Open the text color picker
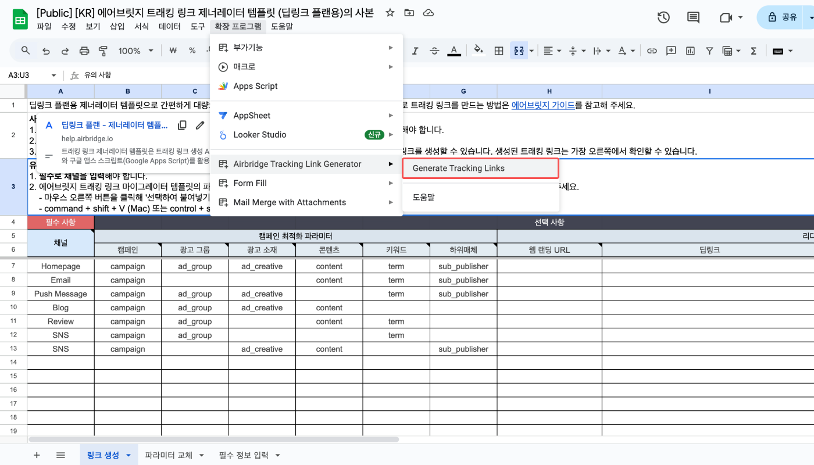 [454, 51]
